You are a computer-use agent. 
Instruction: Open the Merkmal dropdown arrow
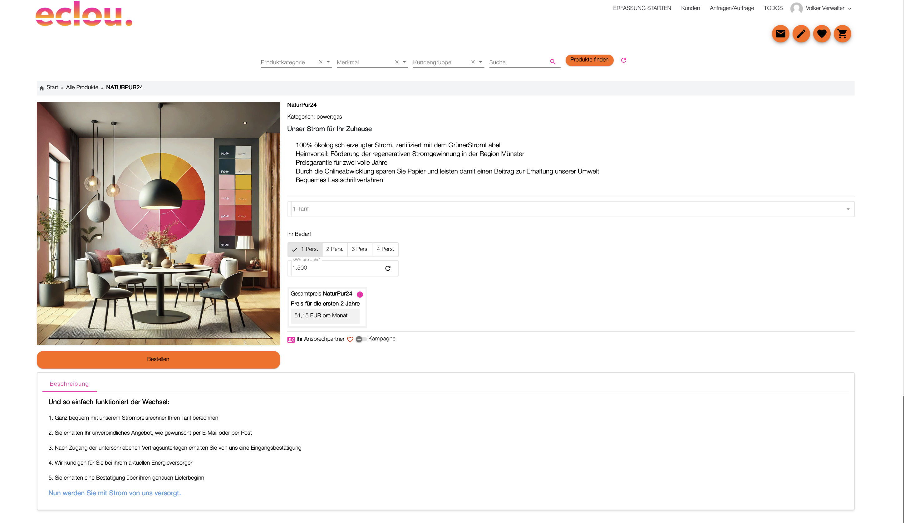click(x=404, y=62)
